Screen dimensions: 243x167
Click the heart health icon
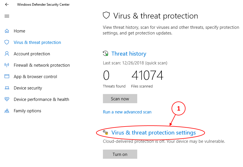7,99
